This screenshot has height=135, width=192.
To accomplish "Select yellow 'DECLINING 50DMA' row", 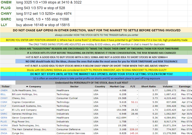I will pos(96,70).
